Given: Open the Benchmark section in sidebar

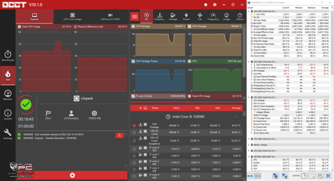Looking at the screenshot, I should 8,56.
